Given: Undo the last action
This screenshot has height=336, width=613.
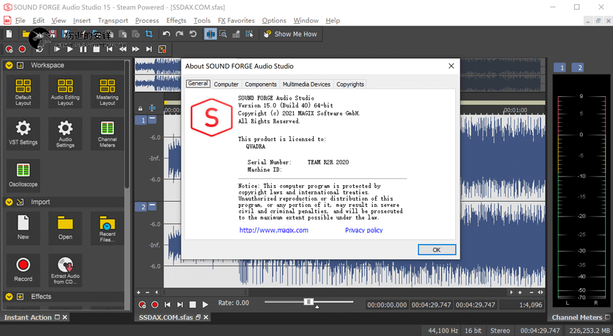Looking at the screenshot, I should click(166, 34).
